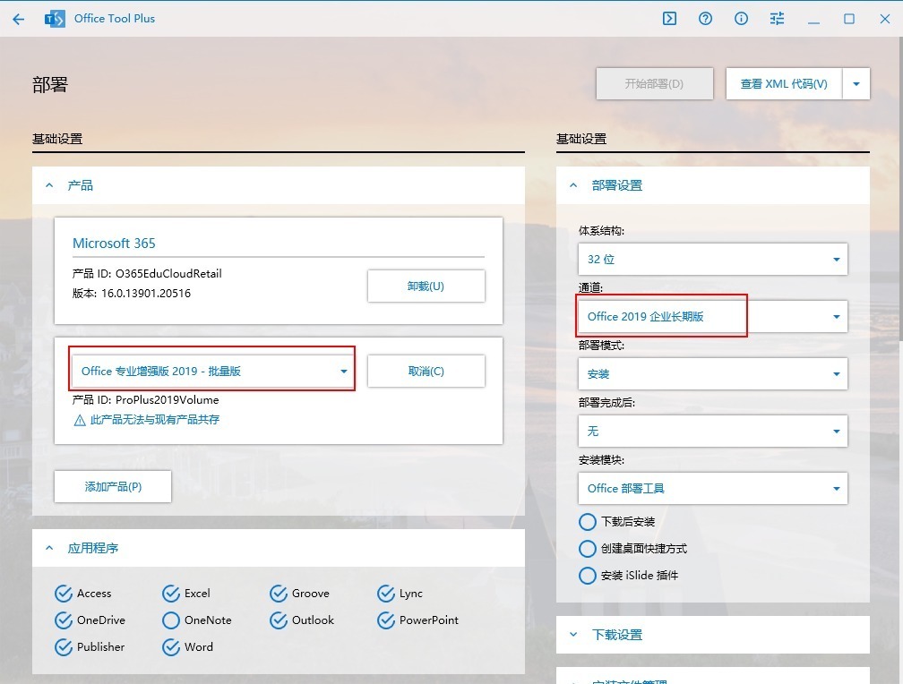Screen dimensions: 903x684
Task: Uncheck the Groove application
Action: point(278,593)
